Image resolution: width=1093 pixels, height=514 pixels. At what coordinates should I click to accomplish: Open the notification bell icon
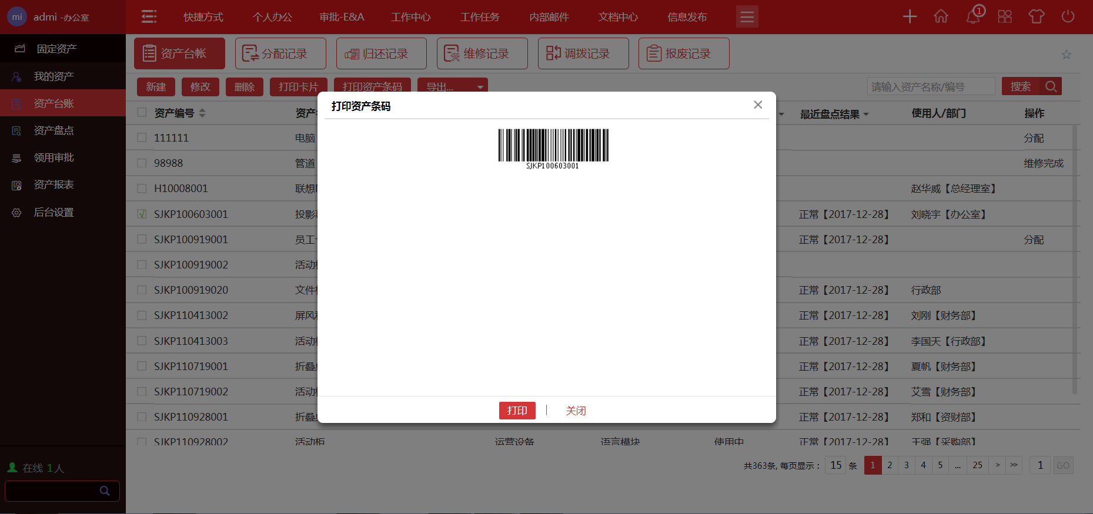pyautogui.click(x=972, y=16)
